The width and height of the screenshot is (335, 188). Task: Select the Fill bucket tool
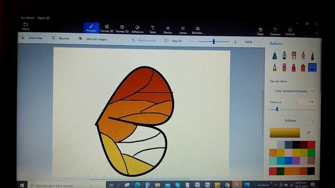pyautogui.click(x=312, y=67)
